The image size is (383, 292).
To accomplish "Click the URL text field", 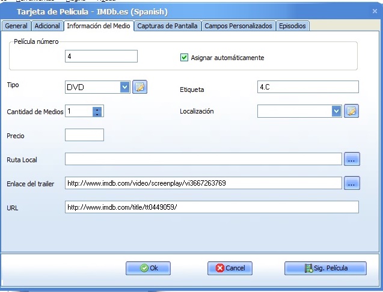I will click(212, 207).
